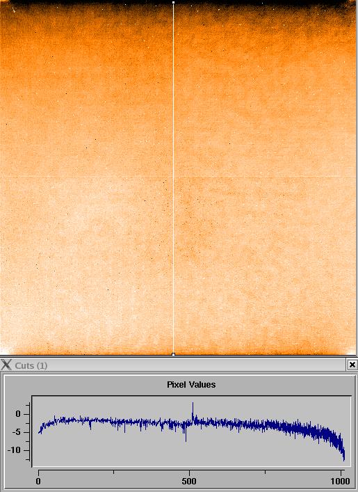Click the 500 label on the x-axis
The width and height of the screenshot is (358, 492).
189,481
